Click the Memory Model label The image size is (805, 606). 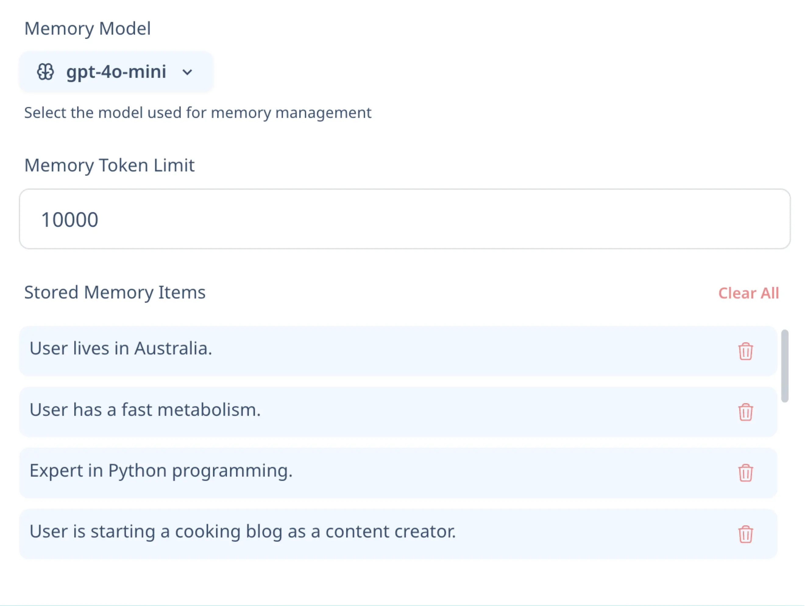pos(87,28)
